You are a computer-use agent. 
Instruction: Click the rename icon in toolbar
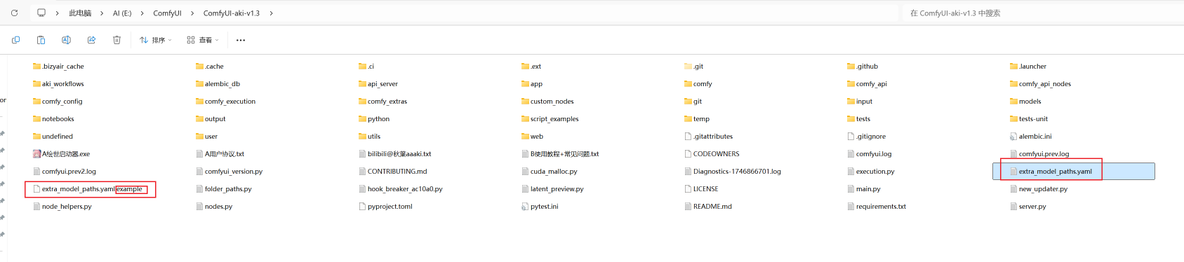pos(66,40)
